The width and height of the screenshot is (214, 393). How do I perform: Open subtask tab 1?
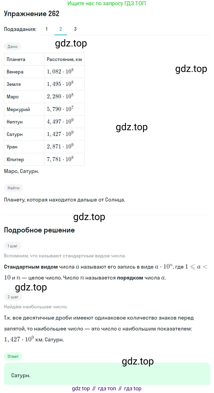[x=46, y=29]
